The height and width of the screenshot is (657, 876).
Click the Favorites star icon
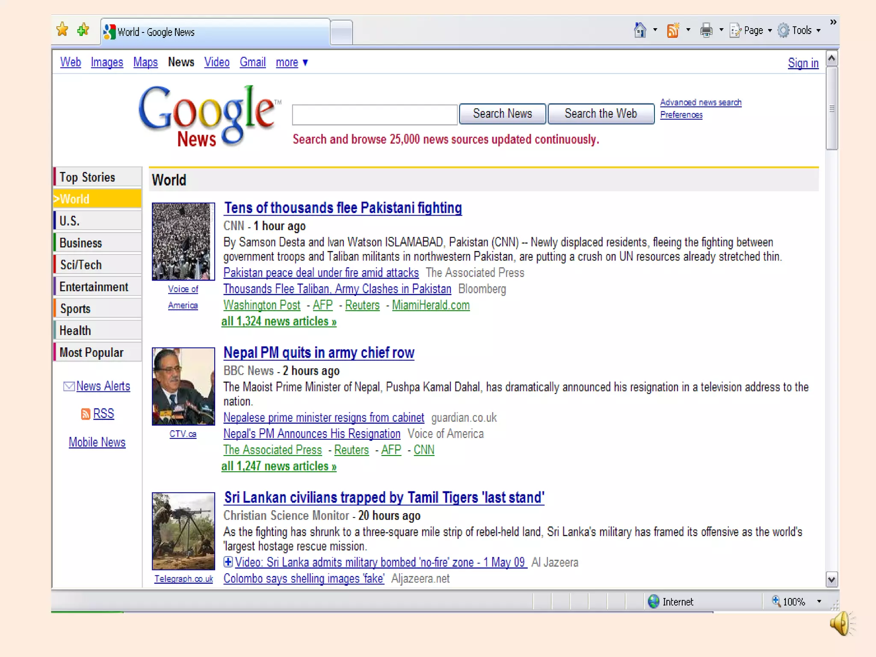62,30
